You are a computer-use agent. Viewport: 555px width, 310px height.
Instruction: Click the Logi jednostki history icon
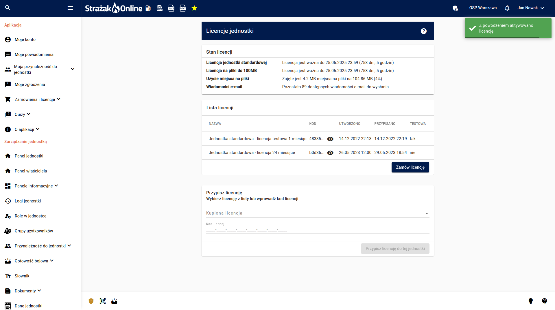tap(8, 201)
